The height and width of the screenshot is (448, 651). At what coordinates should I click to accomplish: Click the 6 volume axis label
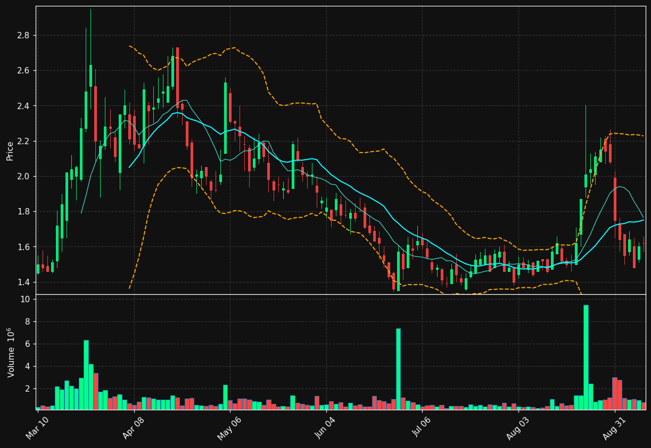(x=27, y=344)
